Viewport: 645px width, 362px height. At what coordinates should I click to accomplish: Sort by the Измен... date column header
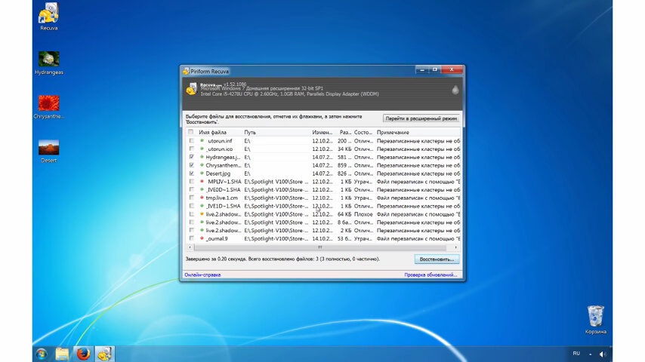pyautogui.click(x=322, y=132)
